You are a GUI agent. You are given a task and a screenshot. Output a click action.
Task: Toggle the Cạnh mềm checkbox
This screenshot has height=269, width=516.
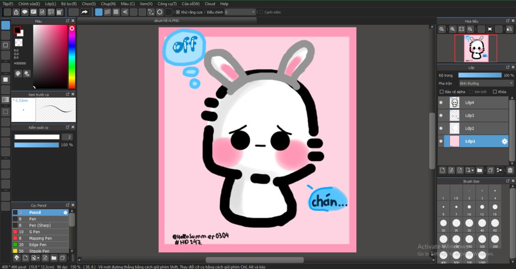(262, 12)
